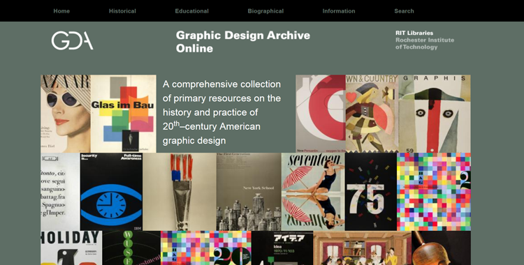
Task: Select the green WUSF circular poster
Action: (x=131, y=248)
